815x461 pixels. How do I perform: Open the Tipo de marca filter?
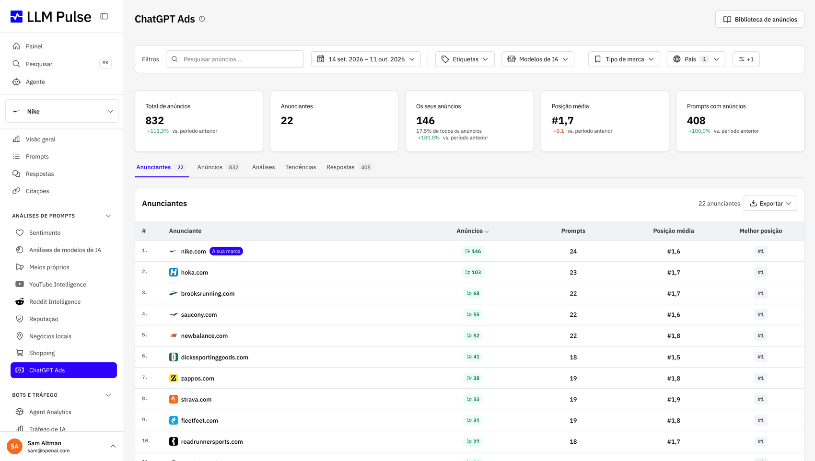coord(624,59)
